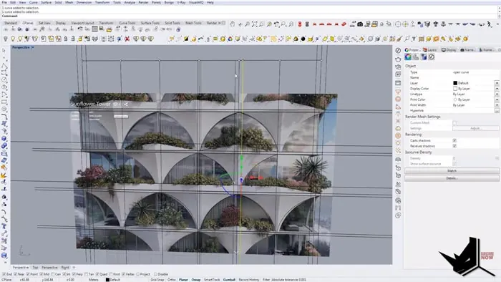Switch to the Solid Tools toolbar tab

pyautogui.click(x=172, y=23)
